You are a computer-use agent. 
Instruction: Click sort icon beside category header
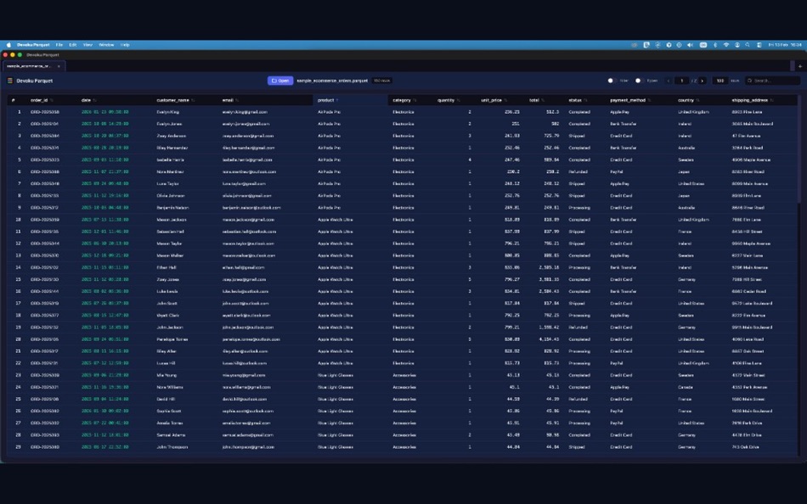coord(415,100)
